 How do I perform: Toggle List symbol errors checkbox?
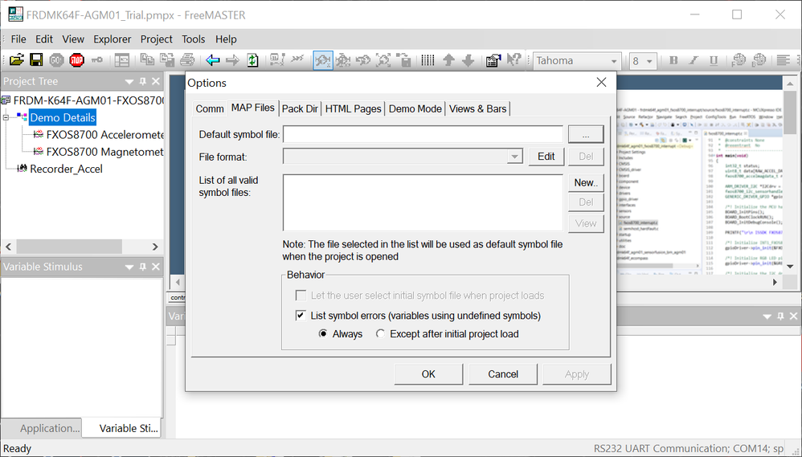click(301, 316)
